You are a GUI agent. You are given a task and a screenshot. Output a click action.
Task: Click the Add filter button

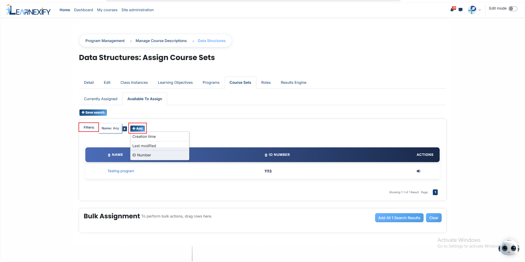pyautogui.click(x=138, y=129)
